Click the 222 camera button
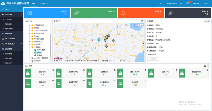 (153, 59)
